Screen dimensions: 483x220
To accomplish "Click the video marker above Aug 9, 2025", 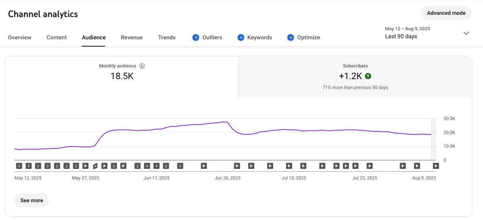I will [x=436, y=166].
